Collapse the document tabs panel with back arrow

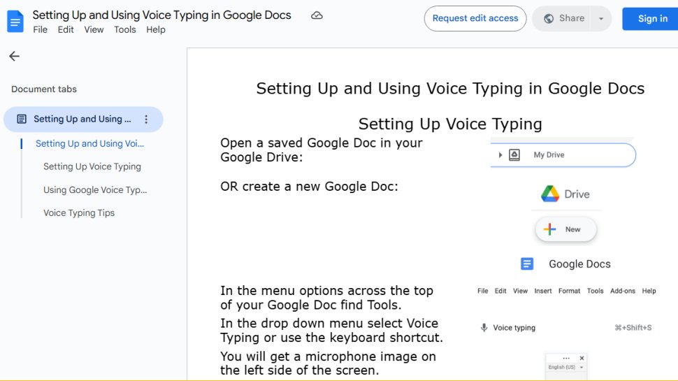point(14,56)
